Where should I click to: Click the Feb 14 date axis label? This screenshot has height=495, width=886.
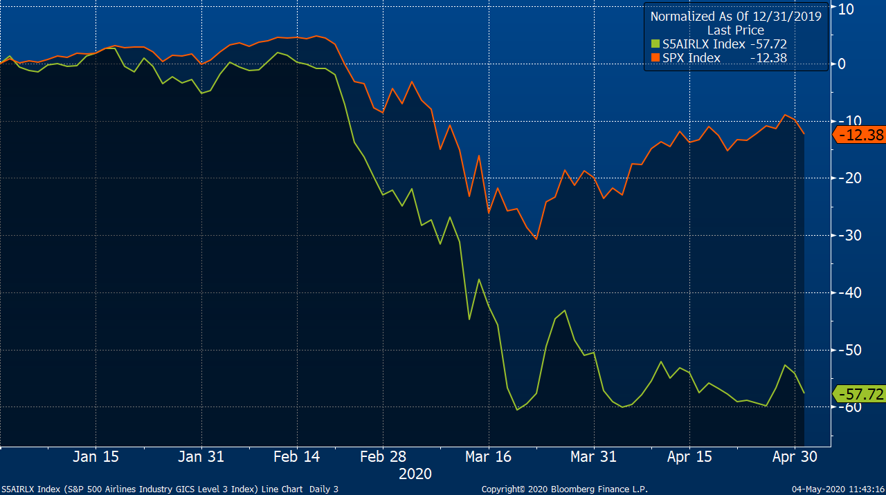296,457
